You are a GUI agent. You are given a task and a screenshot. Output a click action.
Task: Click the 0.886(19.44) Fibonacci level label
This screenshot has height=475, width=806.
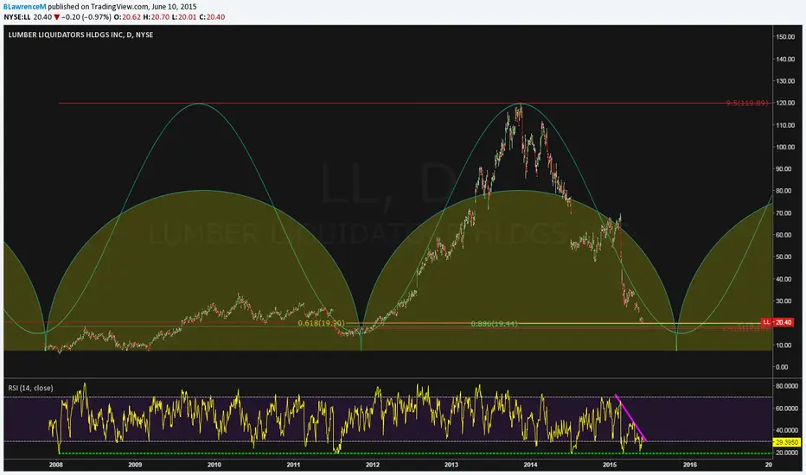[x=495, y=324]
